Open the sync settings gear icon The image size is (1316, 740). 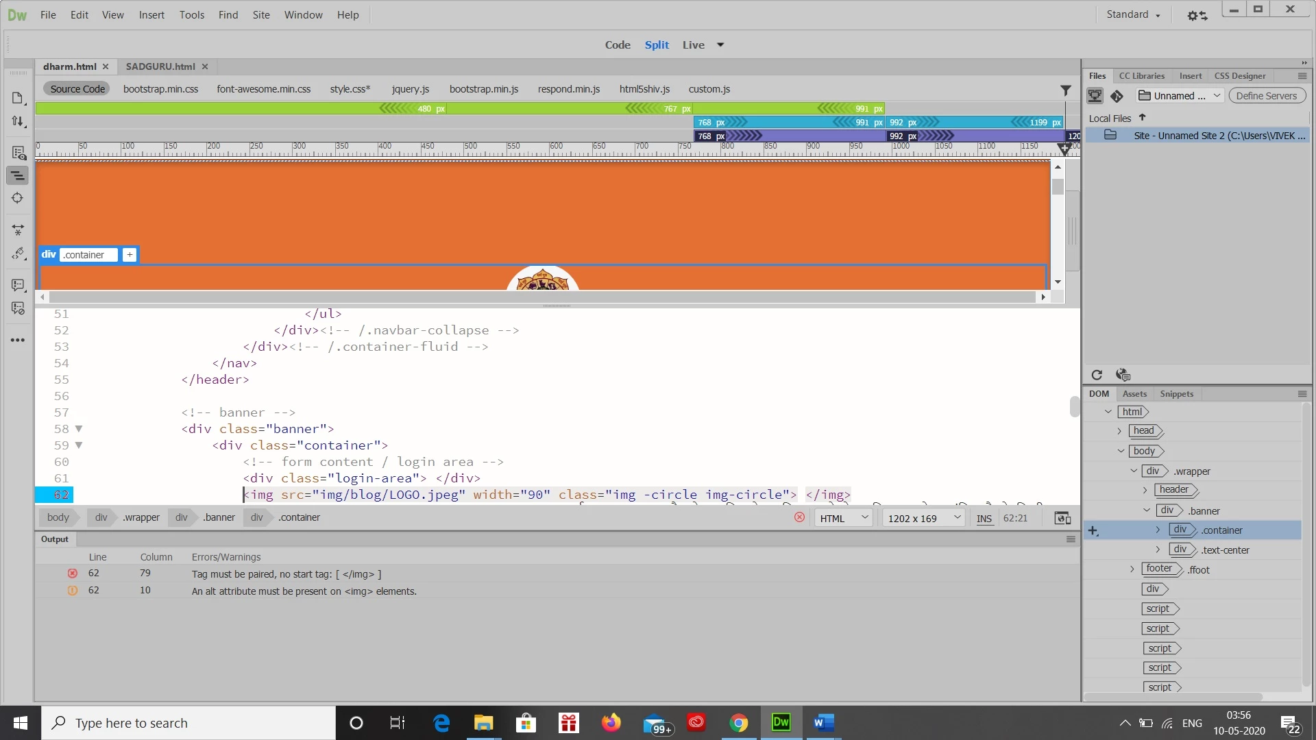click(x=1197, y=15)
